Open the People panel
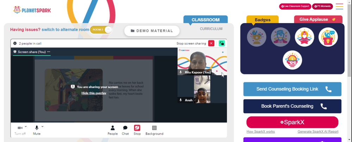The height and width of the screenshot is (142, 352). tap(113, 130)
